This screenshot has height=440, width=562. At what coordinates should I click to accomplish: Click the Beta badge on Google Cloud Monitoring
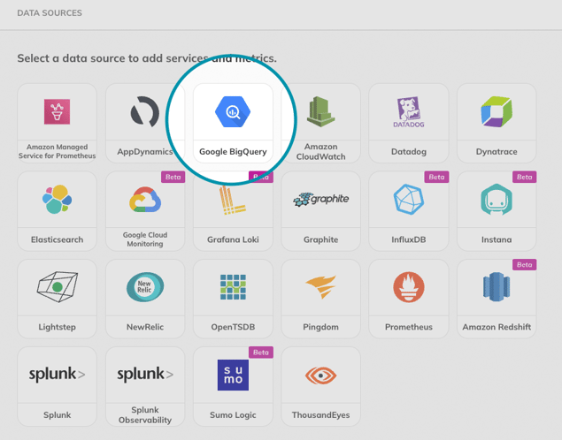(173, 177)
